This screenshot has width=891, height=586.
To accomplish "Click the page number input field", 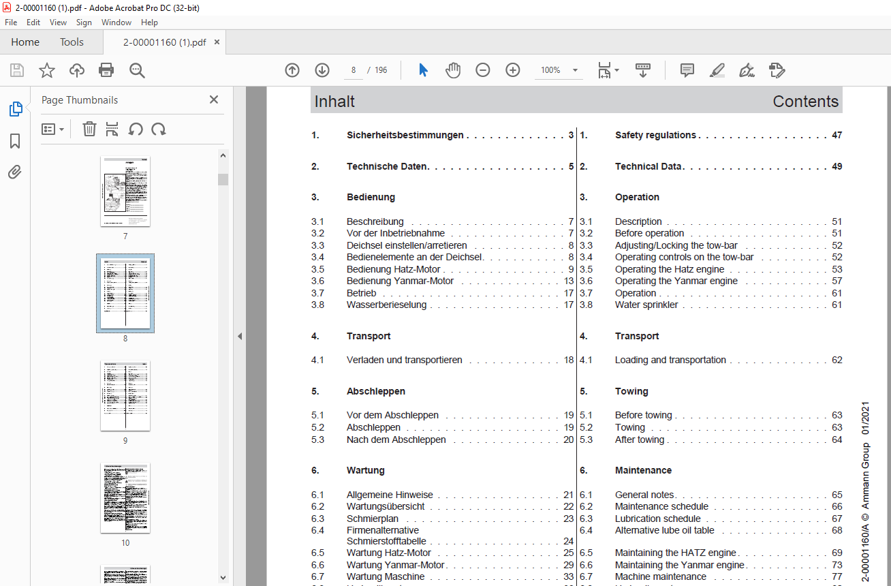I will tap(354, 70).
